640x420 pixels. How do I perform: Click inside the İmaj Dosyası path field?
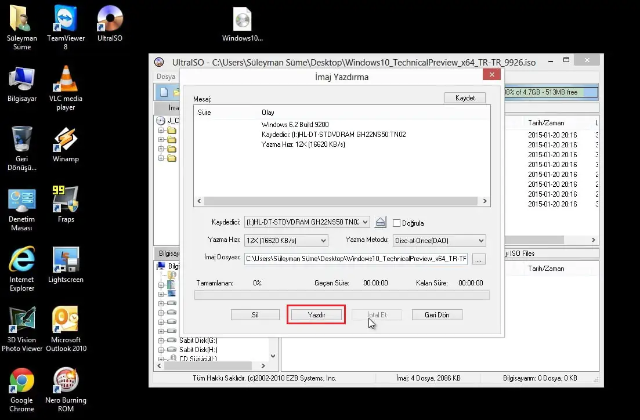coord(354,259)
